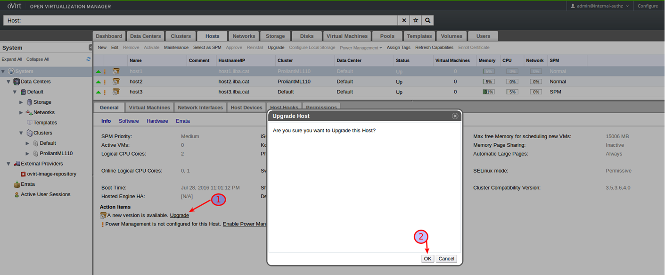Open the admin@internal-authz user menu

(599, 6)
